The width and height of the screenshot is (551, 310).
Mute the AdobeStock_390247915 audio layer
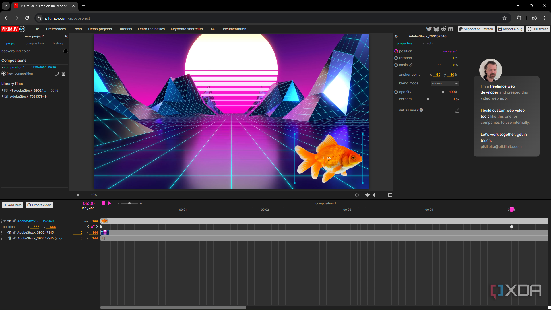(x=9, y=238)
